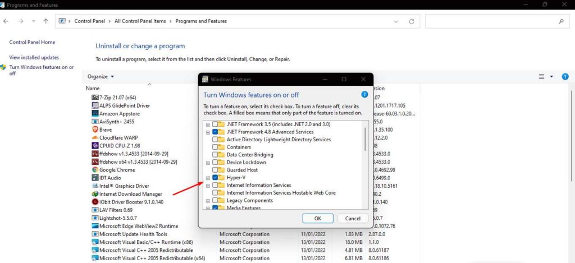Click the search magnifier icon
575x263 pixels.
pyautogui.click(x=561, y=21)
